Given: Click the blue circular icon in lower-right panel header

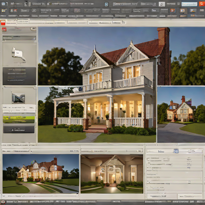Looking at the screenshot, I should (177, 151).
